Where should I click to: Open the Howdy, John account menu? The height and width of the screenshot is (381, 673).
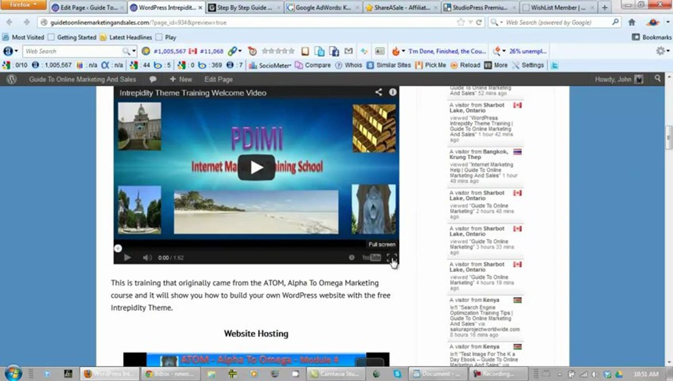619,79
